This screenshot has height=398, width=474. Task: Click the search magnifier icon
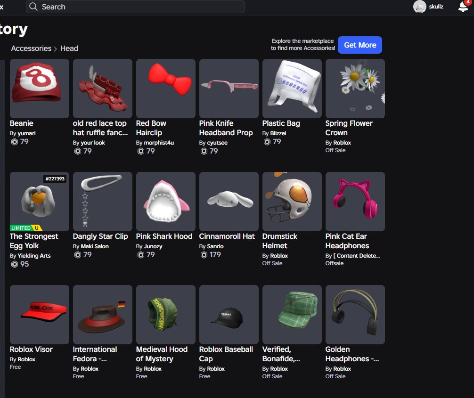pos(33,7)
